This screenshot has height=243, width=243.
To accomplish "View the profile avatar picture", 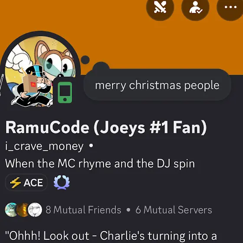I will click(x=40, y=71).
